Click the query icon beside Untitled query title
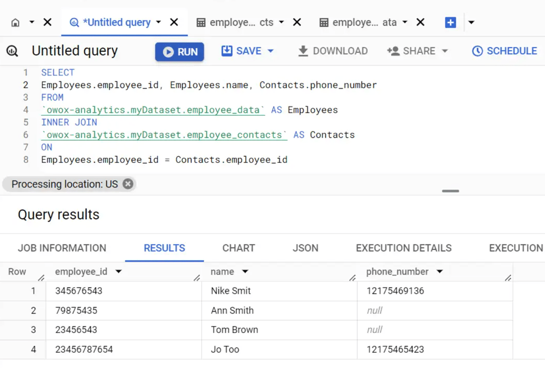Image resolution: width=545 pixels, height=387 pixels. point(12,51)
